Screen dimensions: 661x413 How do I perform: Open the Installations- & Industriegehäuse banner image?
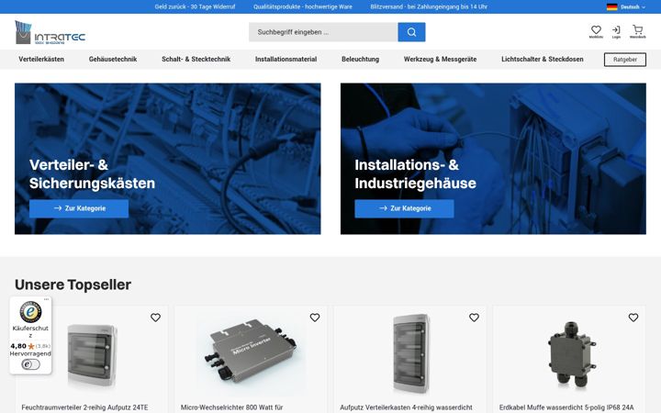[493, 159]
